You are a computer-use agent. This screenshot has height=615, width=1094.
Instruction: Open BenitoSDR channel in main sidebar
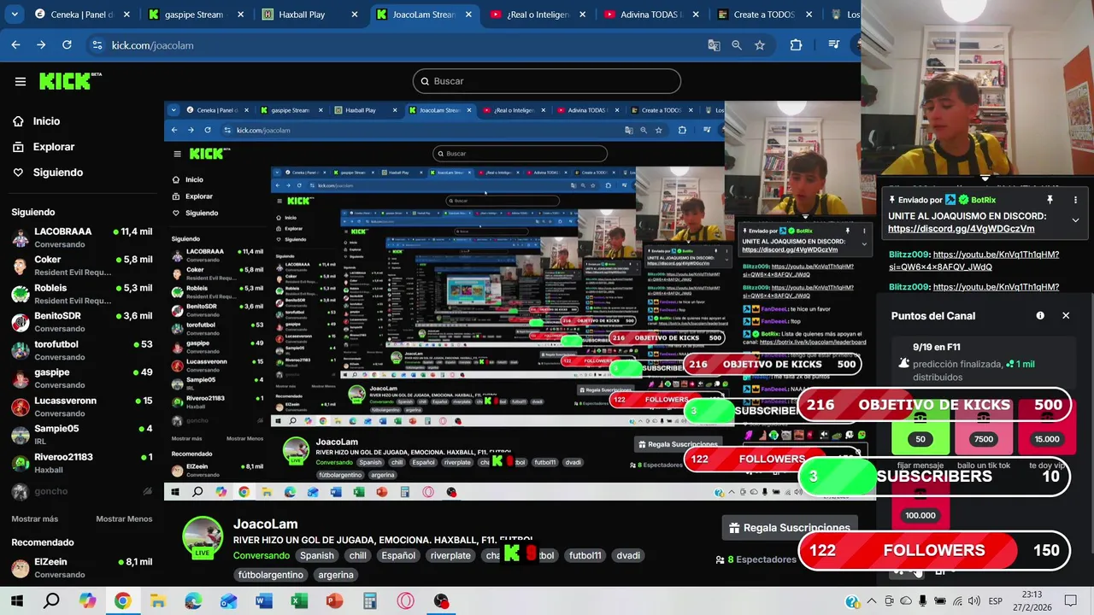(82, 322)
